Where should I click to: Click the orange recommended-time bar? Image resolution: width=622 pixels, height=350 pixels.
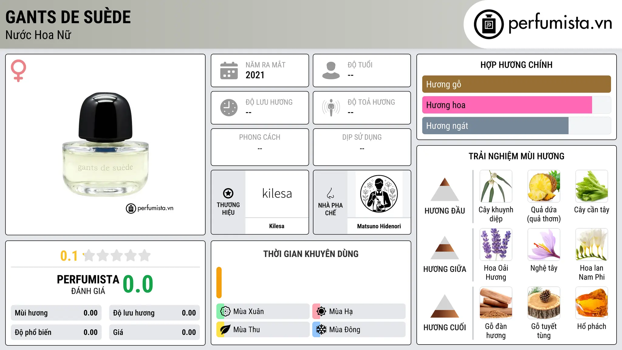pos(219,283)
